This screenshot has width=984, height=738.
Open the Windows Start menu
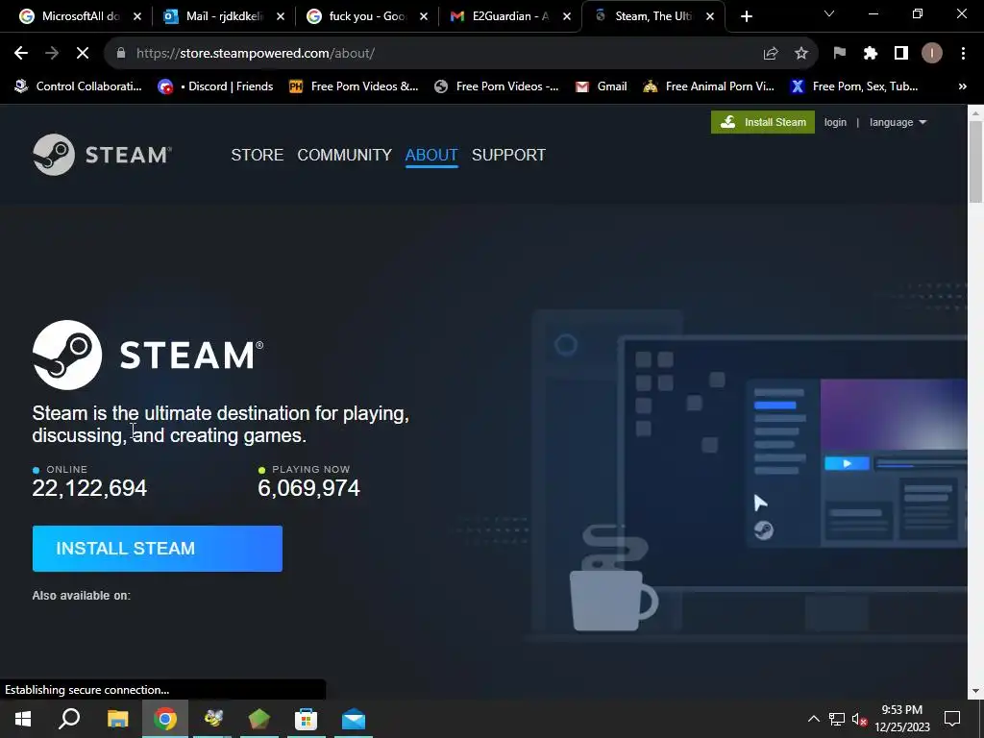(23, 719)
